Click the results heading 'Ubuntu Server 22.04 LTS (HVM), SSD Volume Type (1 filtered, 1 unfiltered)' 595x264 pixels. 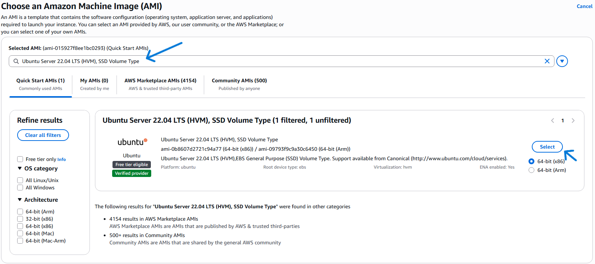coord(227,120)
